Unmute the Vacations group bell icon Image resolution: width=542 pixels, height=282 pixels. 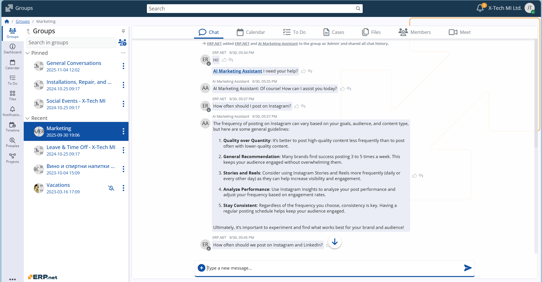coord(111,188)
